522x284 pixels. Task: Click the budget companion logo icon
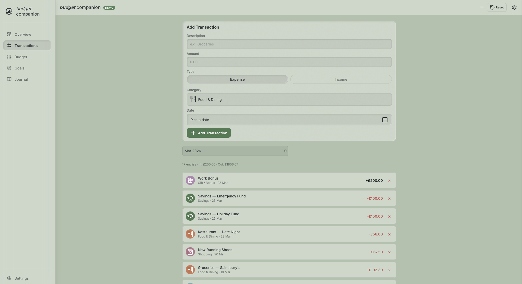click(x=9, y=11)
